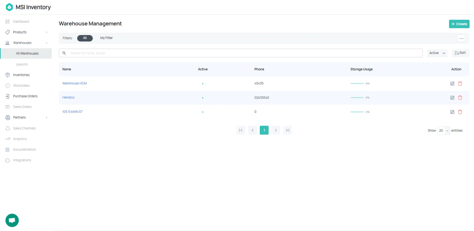The image size is (474, 231).
Task: Click the Create button
Action: (x=459, y=24)
